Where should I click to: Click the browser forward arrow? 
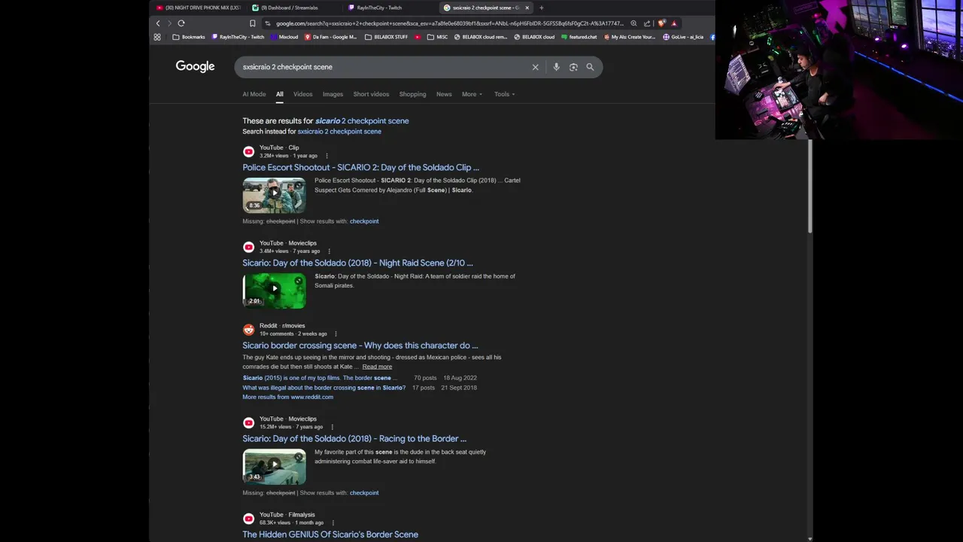[x=169, y=23]
